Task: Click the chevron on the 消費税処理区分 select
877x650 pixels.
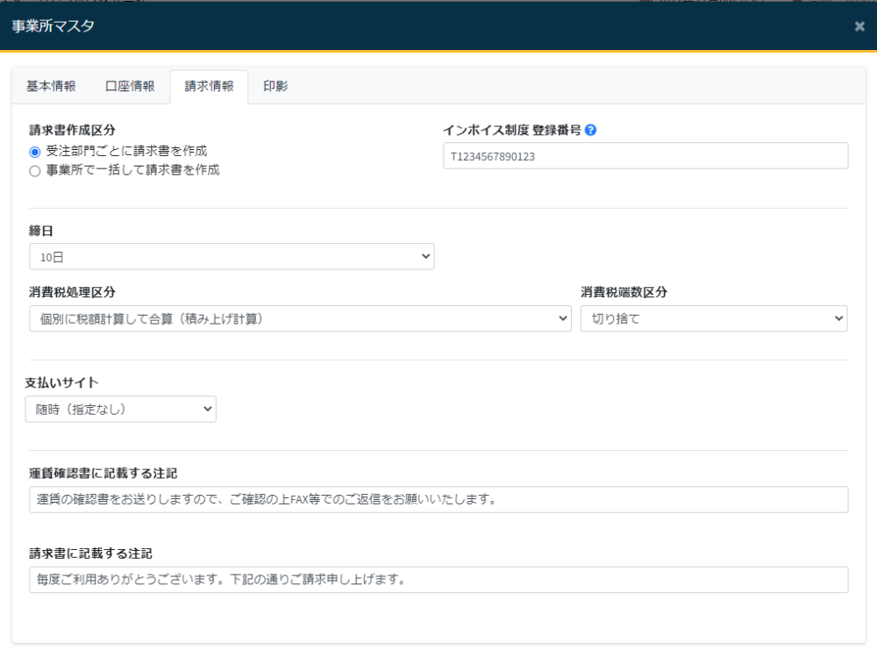Action: point(566,318)
